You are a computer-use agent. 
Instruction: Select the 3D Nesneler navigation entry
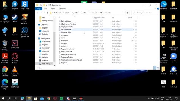coord(46,42)
